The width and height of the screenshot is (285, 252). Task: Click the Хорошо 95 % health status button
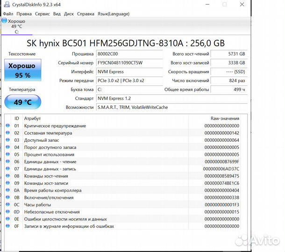click(23, 70)
